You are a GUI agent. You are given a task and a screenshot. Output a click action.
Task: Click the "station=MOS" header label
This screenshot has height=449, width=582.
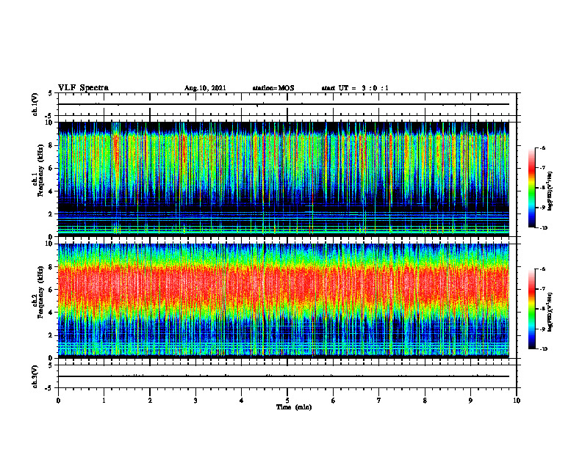point(273,88)
